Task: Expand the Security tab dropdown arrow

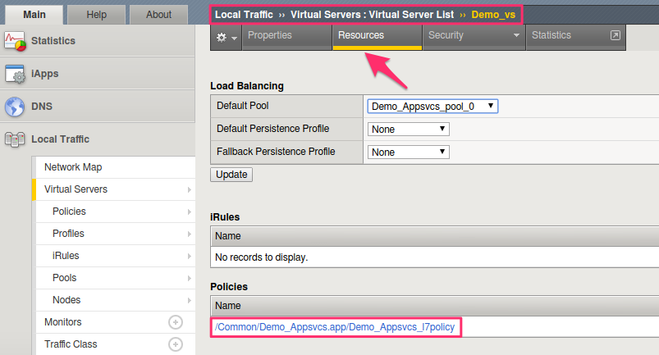Action: [516, 36]
